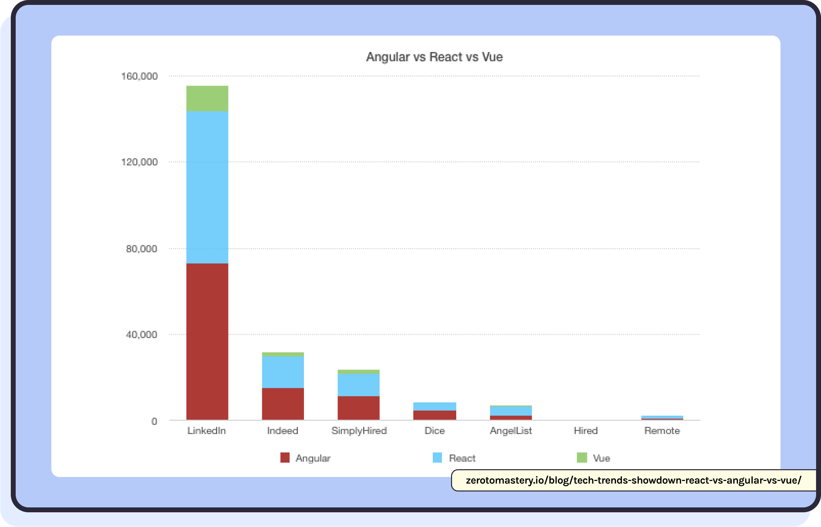The width and height of the screenshot is (821, 527).
Task: Click the Remote stacked bar
Action: coord(662,418)
